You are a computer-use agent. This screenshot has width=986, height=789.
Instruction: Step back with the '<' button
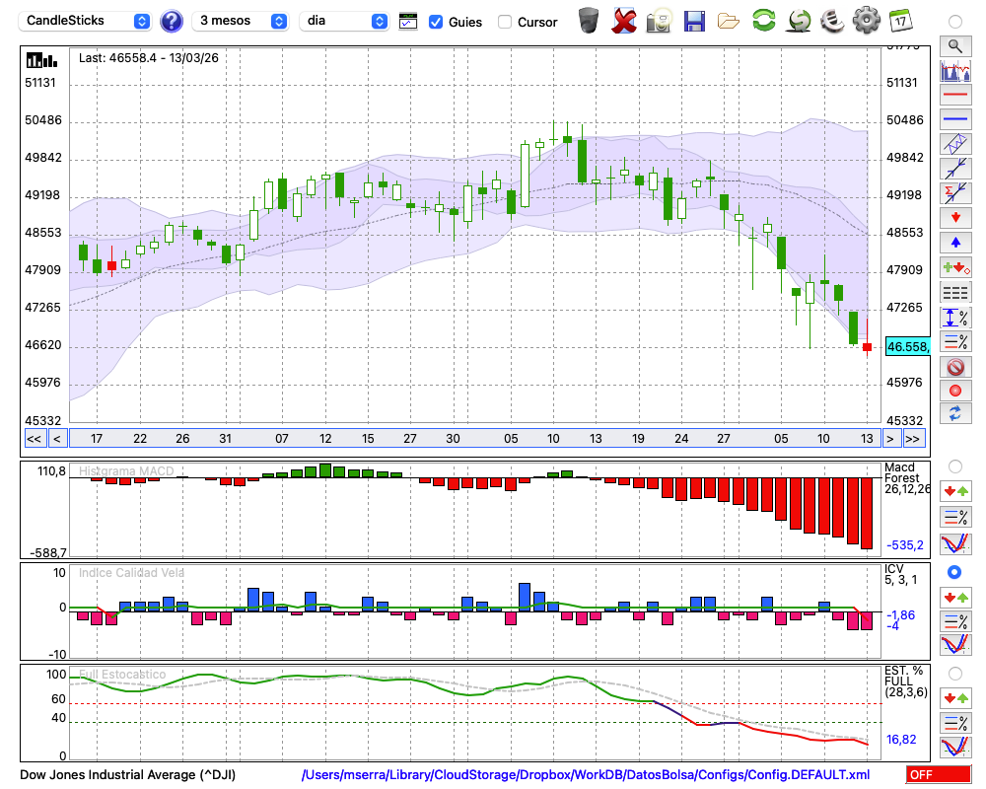coord(56,439)
